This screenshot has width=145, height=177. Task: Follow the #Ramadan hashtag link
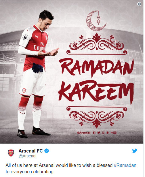(125, 165)
